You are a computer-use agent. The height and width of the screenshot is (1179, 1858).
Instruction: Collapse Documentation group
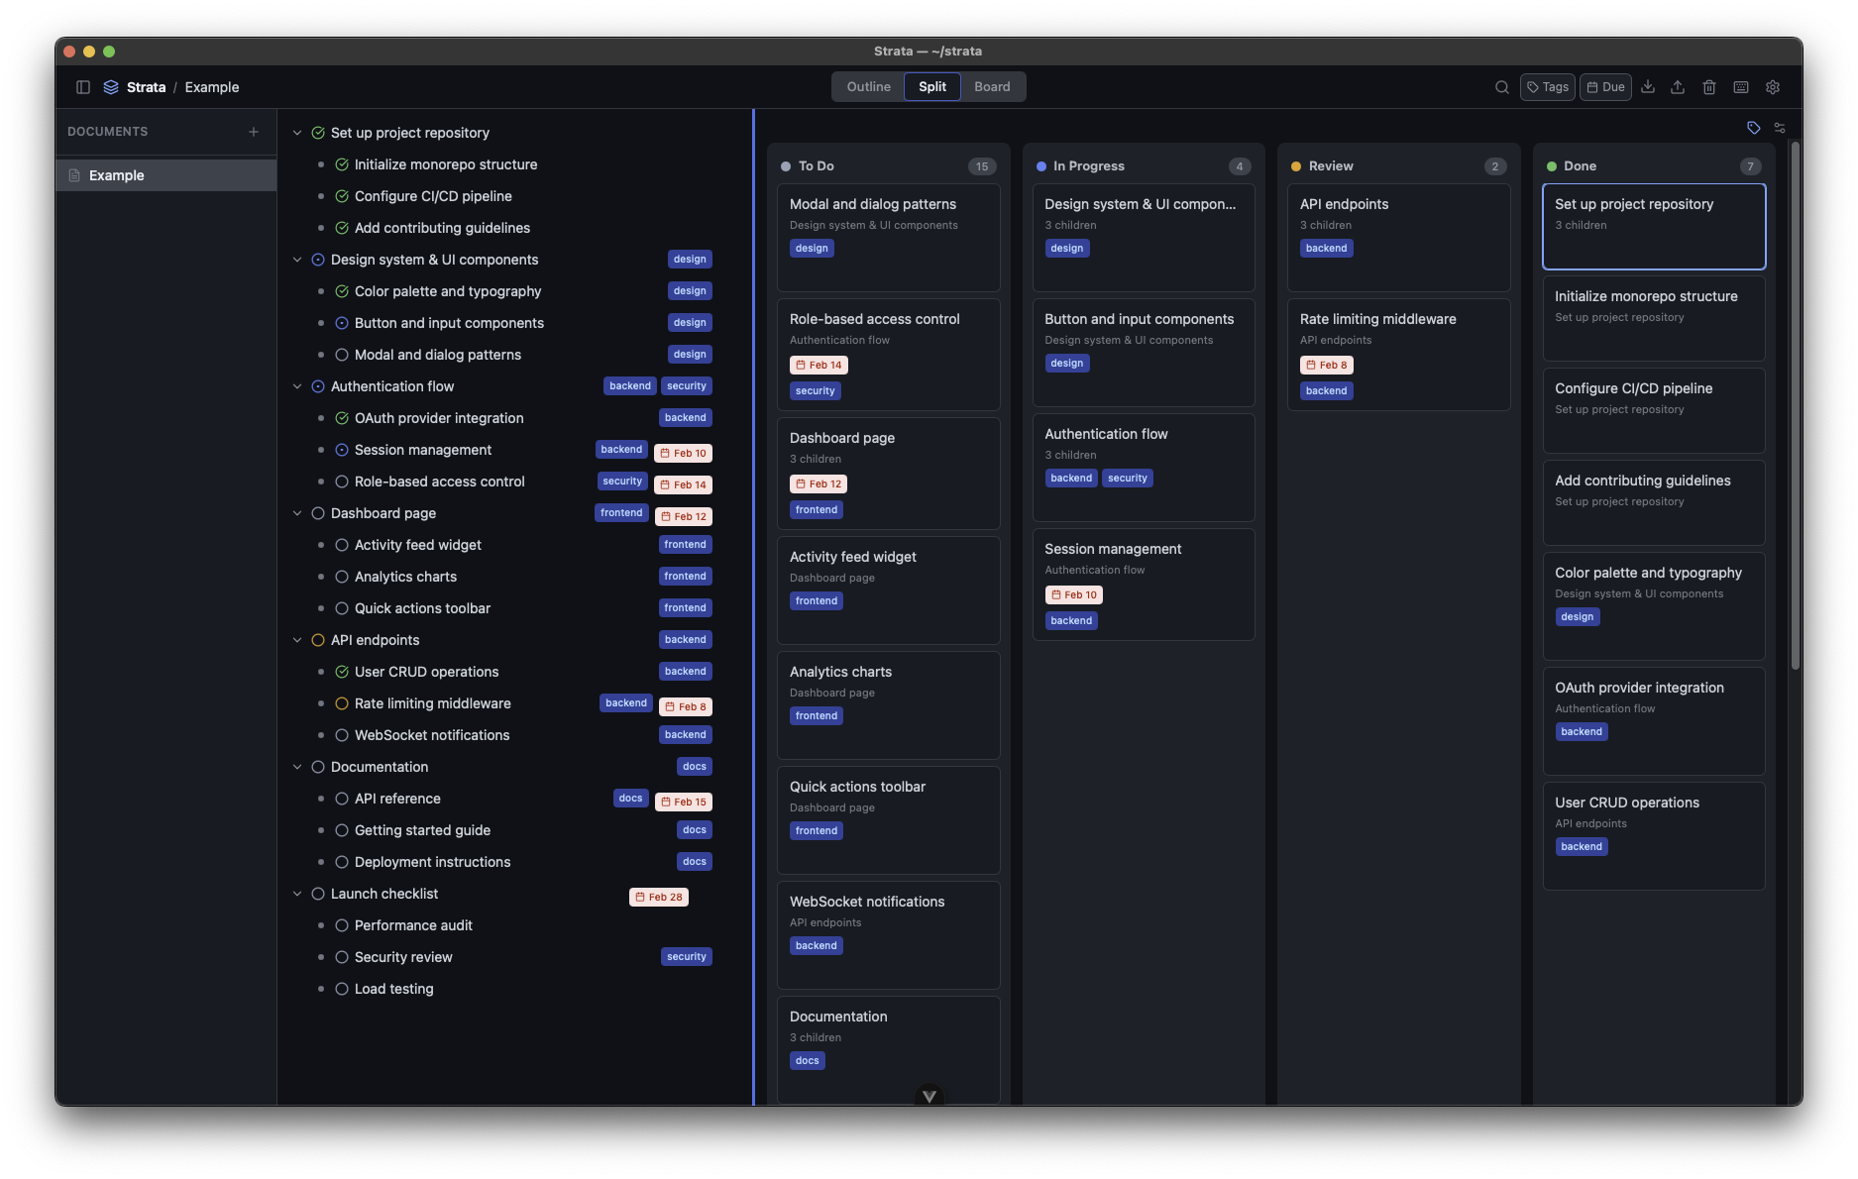297,767
